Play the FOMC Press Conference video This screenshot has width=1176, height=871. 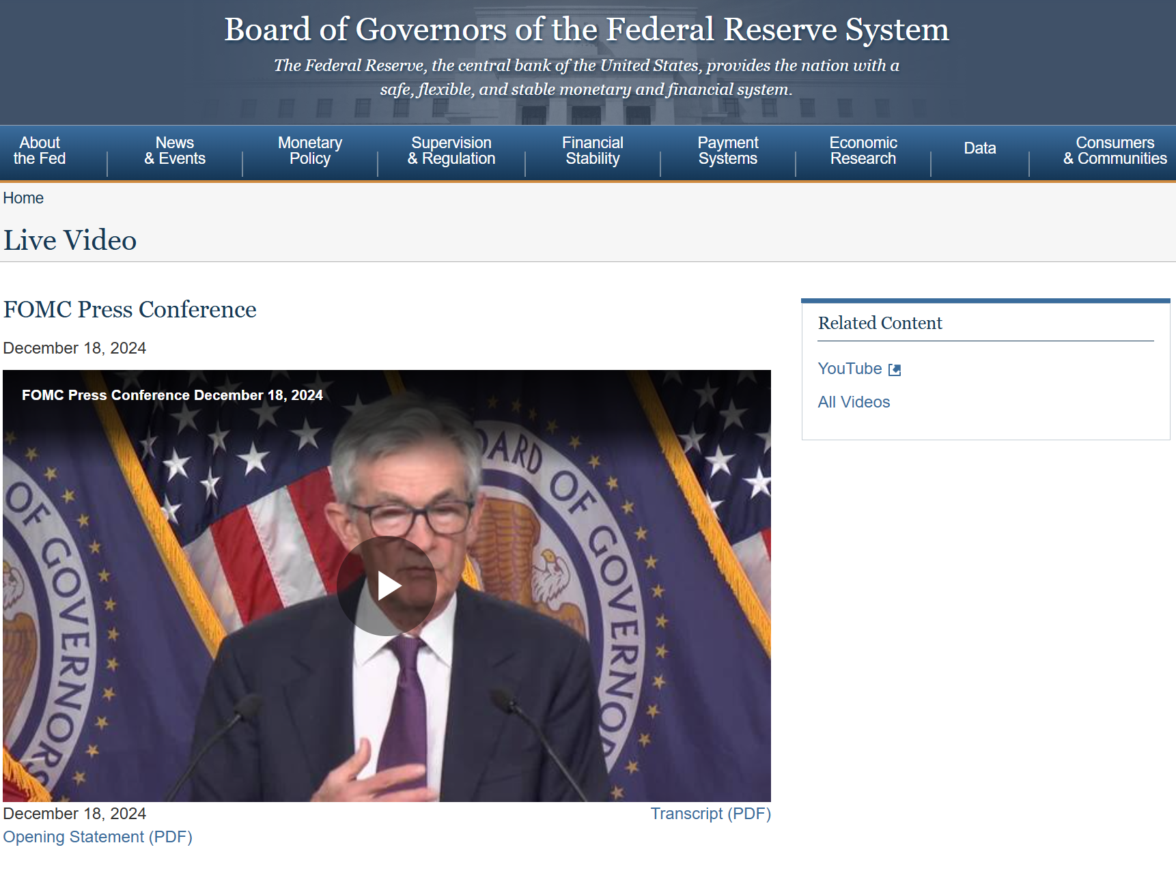click(x=387, y=586)
